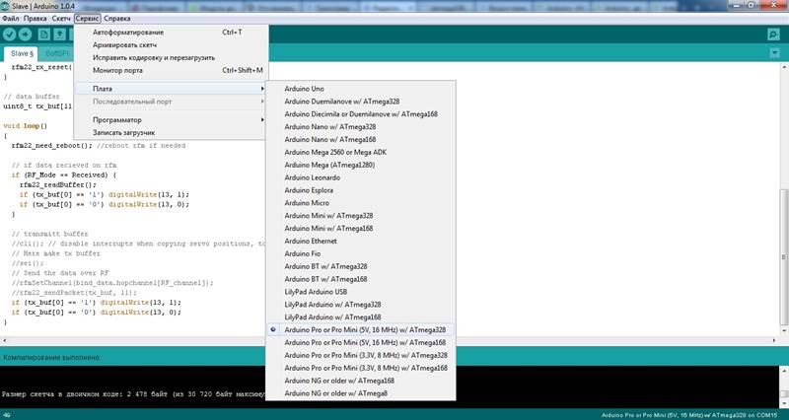
Task: Click the New sketch toolbar icon
Action: 43,35
